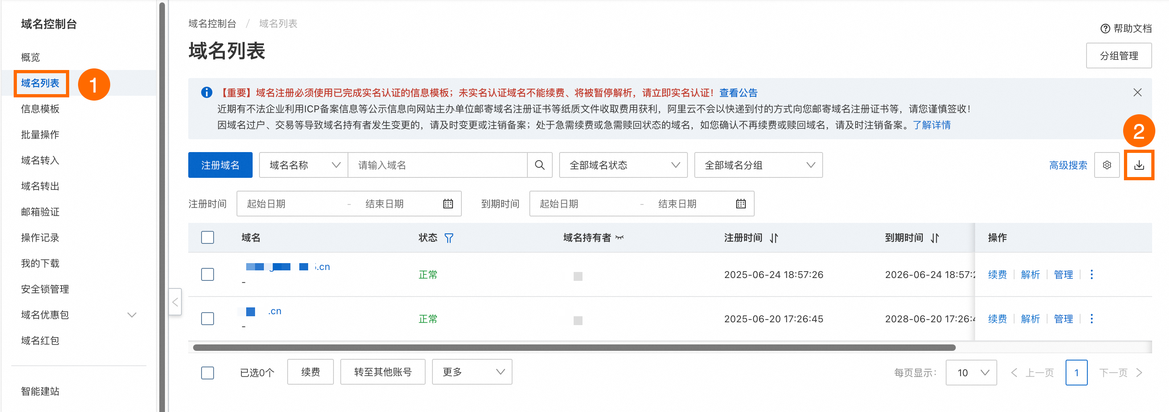Open 概览 in sidebar
Screen dimensions: 1169x412
31,57
